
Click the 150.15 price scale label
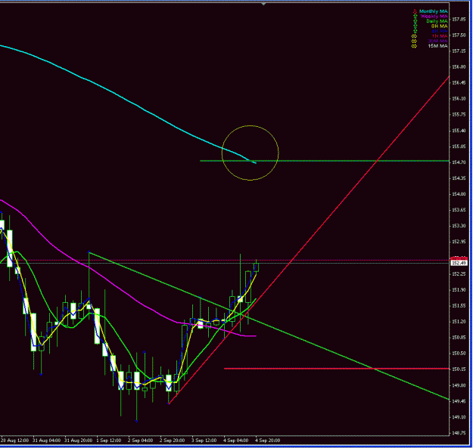pos(459,369)
